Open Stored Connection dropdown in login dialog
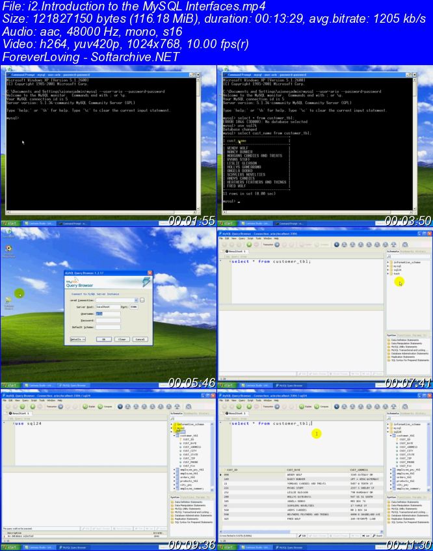This screenshot has height=551, width=433. (137, 300)
